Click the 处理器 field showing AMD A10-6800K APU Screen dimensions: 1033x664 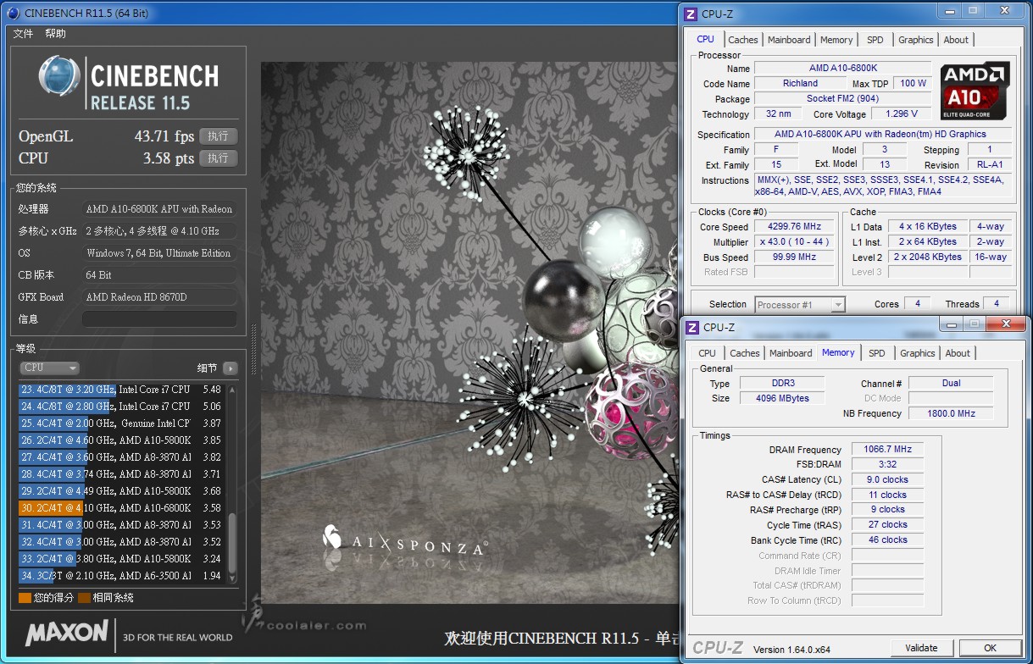[x=159, y=209]
